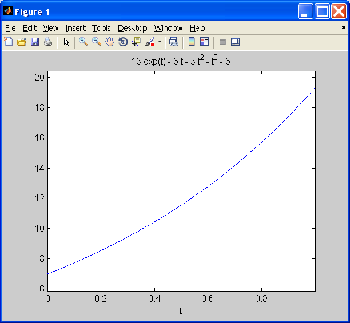Dock the figure using the corner arrow
Image resolution: width=350 pixels, height=323 pixels.
tap(343, 27)
